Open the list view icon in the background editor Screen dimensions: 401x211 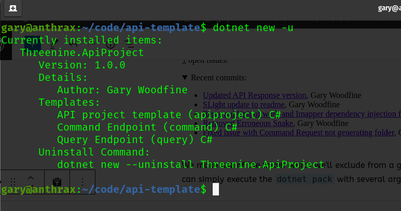tap(130, 45)
